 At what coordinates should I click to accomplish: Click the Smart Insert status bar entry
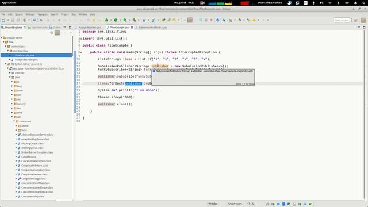tap(235, 204)
